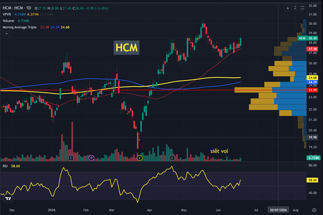This screenshot has height=215, width=323.
Task: Click the orange C event marker
Action: point(139,158)
